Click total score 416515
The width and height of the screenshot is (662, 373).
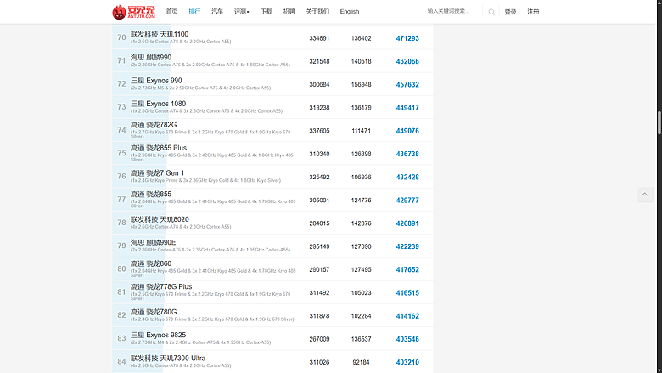[x=407, y=293]
